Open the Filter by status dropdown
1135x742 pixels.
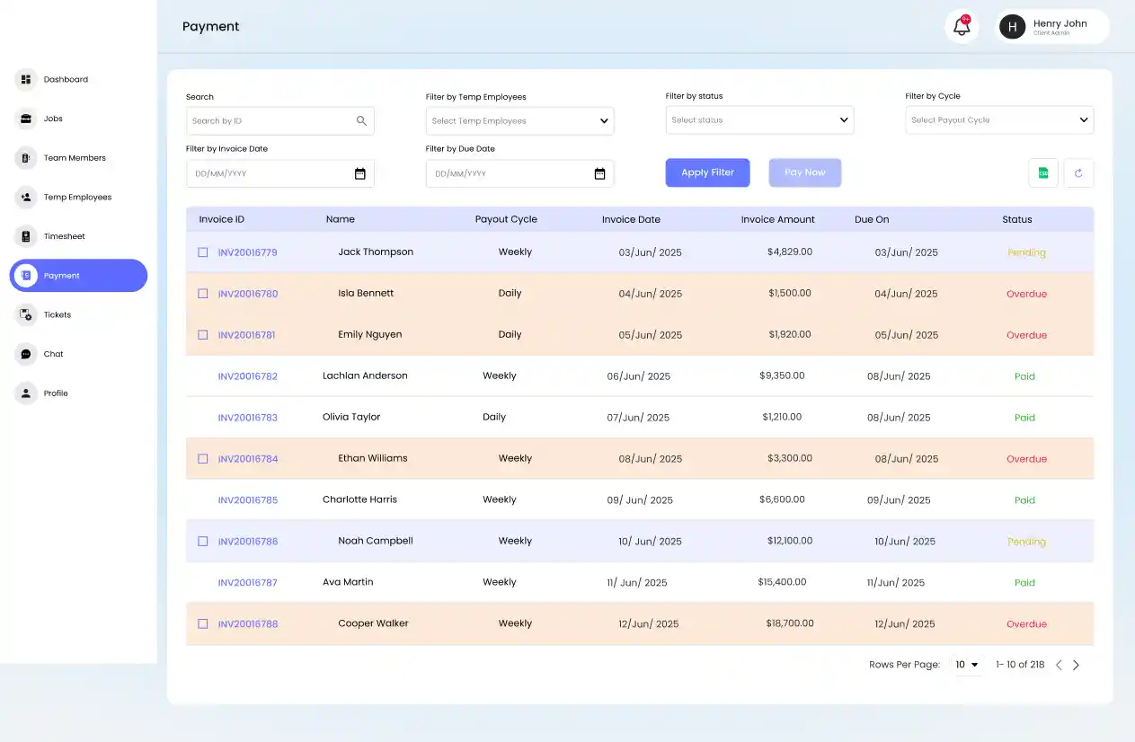pyautogui.click(x=759, y=119)
